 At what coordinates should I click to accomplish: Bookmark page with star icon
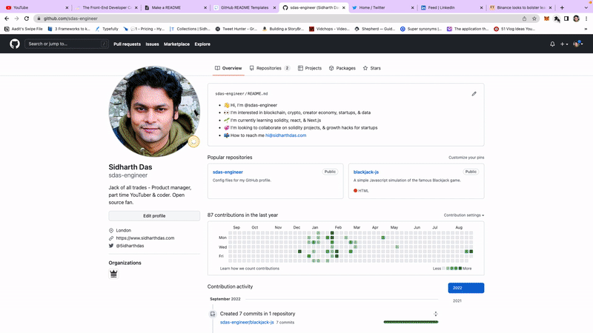click(x=534, y=18)
